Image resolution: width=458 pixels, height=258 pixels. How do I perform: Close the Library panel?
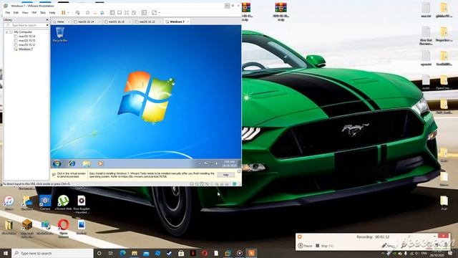(47, 19)
